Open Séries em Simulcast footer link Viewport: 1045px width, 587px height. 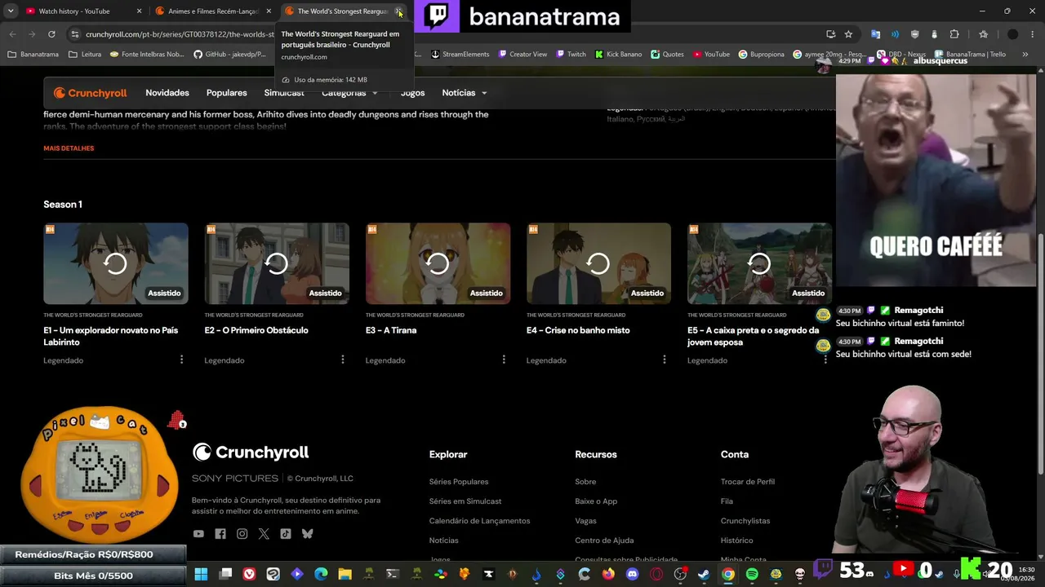coord(465,501)
